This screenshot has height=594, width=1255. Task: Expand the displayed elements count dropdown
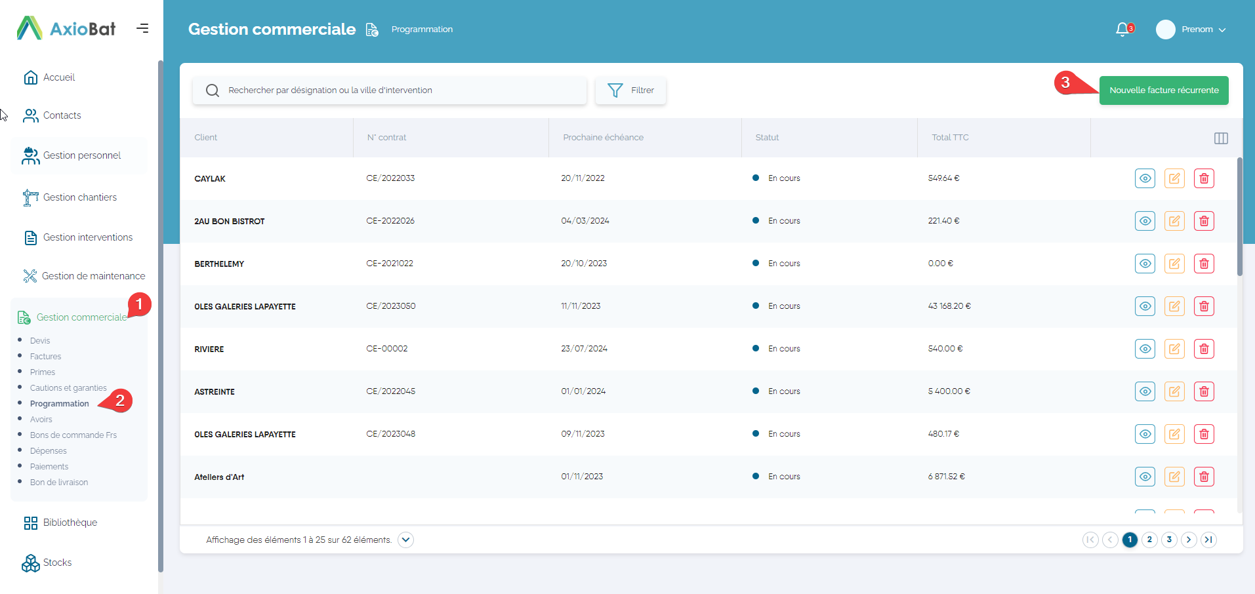coord(406,540)
